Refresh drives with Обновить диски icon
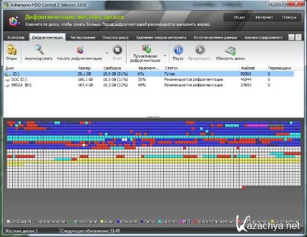Screen dimensions: 307x237 230,50
